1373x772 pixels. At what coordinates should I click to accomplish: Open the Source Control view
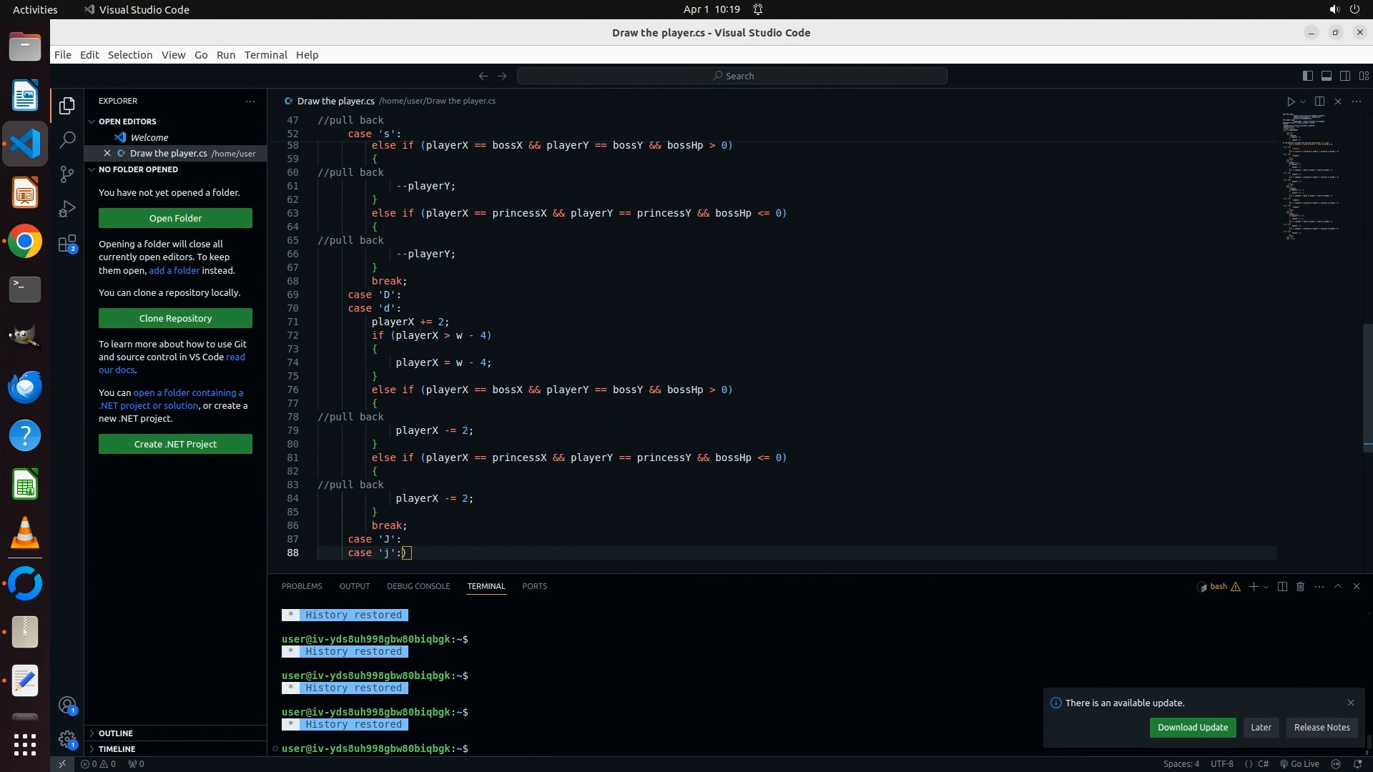pos(67,174)
